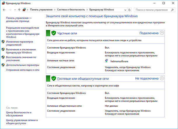
Task: Click 'Сети в общественных местах' description text
Action: pos(83,86)
